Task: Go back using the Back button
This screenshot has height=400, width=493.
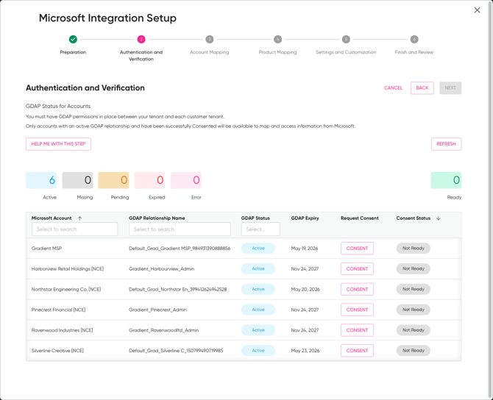Action: 422,87
